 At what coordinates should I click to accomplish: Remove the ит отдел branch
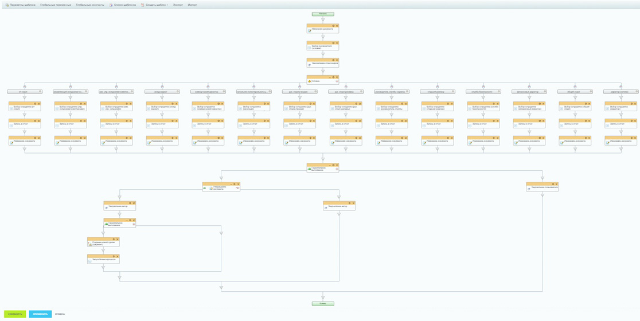(25, 87)
